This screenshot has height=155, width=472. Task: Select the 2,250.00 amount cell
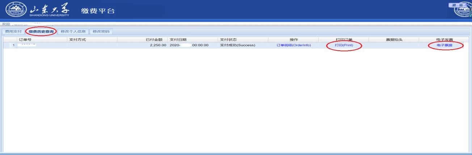pyautogui.click(x=143, y=45)
